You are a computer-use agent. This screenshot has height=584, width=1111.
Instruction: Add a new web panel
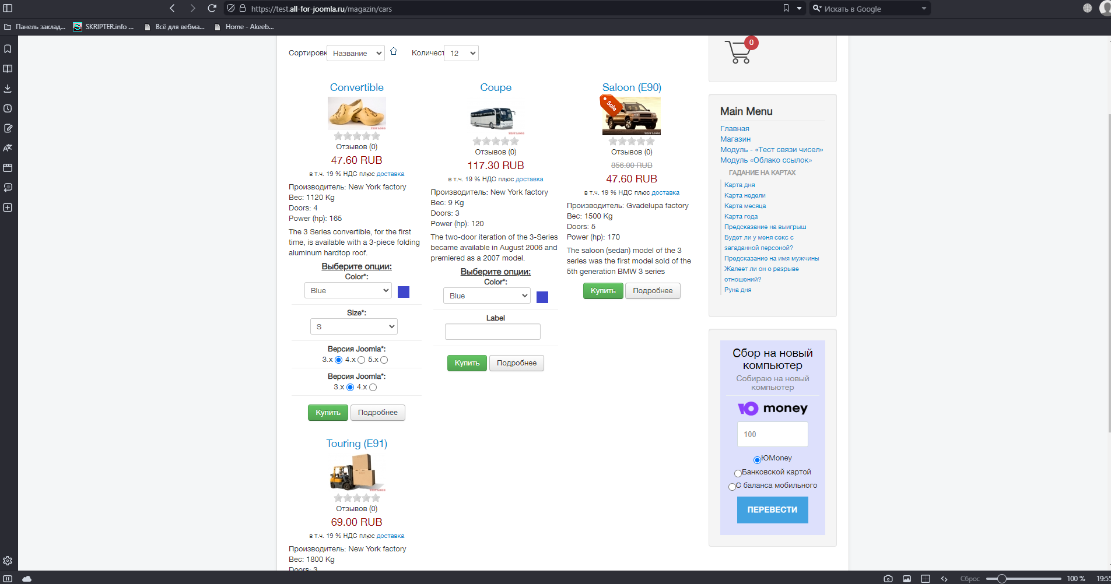tap(8, 207)
